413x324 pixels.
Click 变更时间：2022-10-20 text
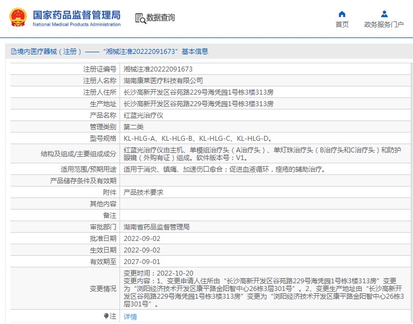pos(158,273)
